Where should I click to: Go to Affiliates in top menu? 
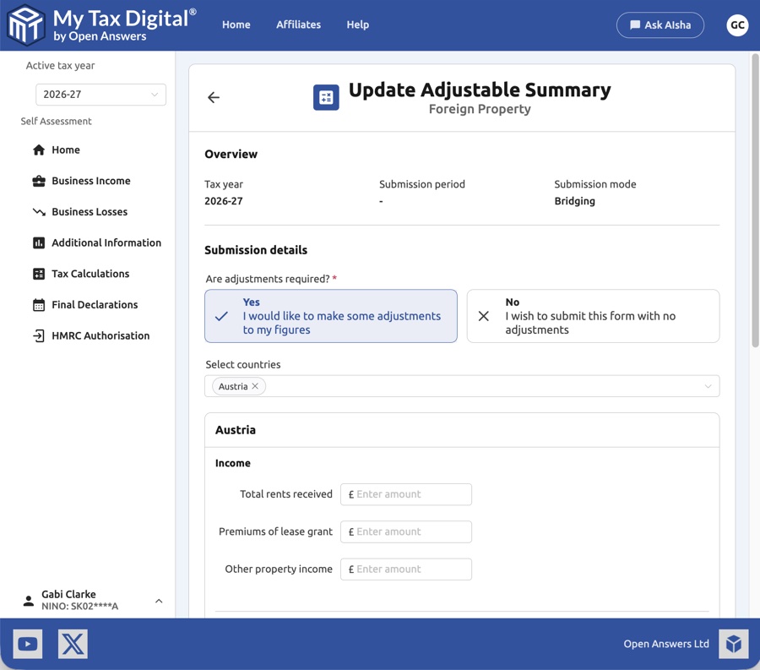[x=298, y=25]
